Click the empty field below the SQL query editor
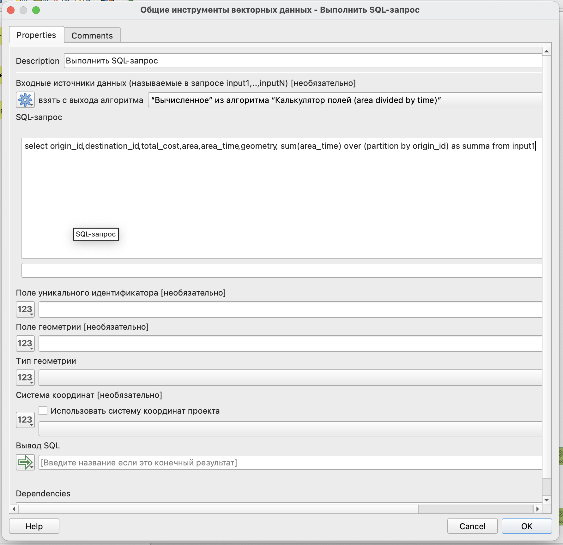The height and width of the screenshot is (545, 563). tap(282, 270)
